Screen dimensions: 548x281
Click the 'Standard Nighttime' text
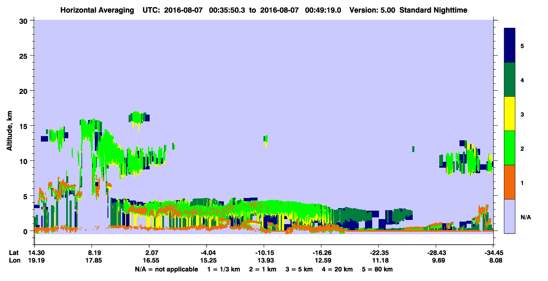(x=433, y=10)
